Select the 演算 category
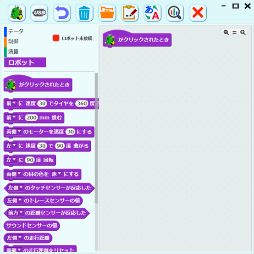 pyautogui.click(x=13, y=52)
